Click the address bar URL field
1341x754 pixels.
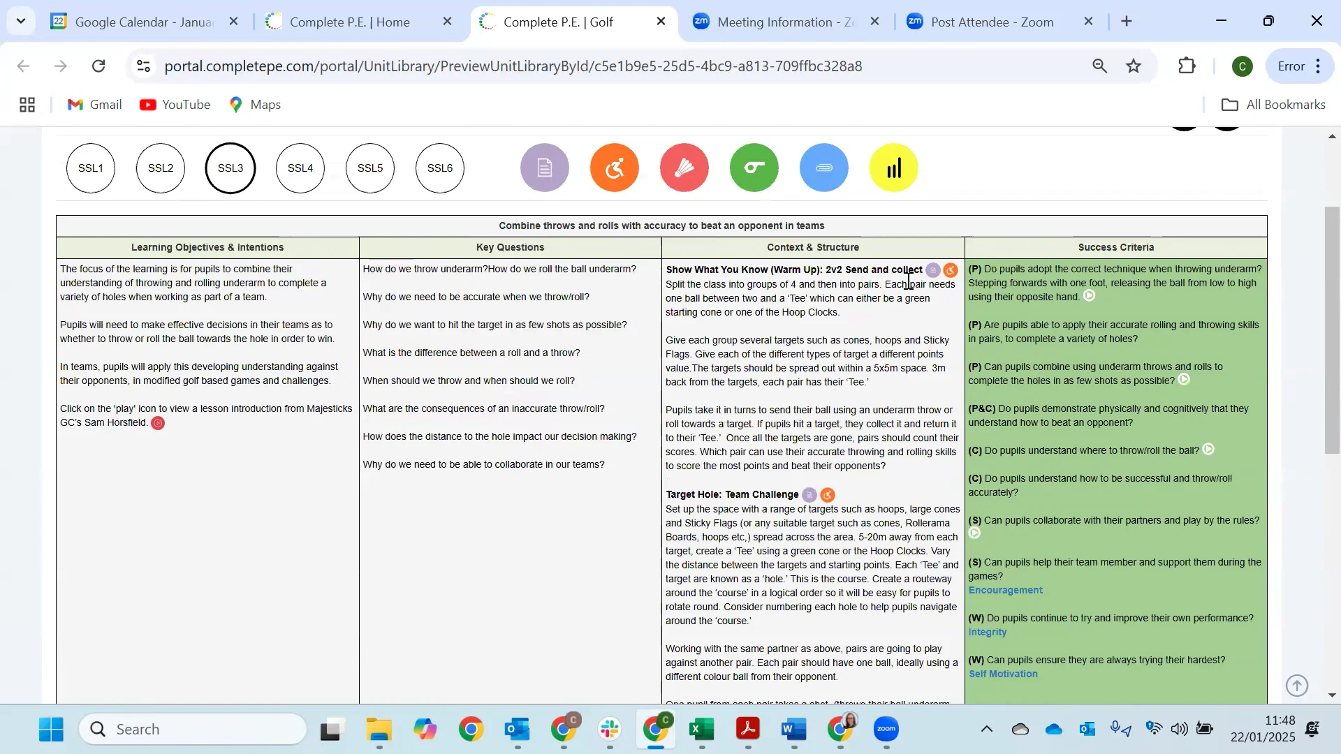[513, 66]
